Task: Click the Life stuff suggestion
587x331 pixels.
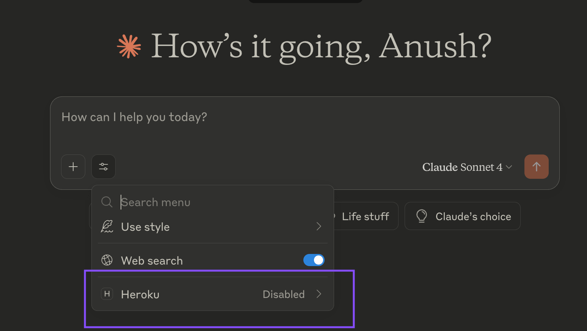Action: tap(365, 216)
